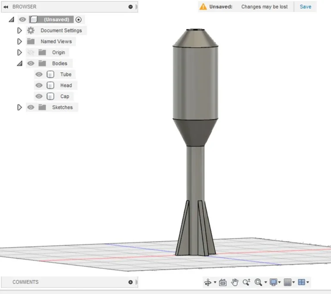
Task: Hide the Tube body with eye icon
Action: coord(39,75)
